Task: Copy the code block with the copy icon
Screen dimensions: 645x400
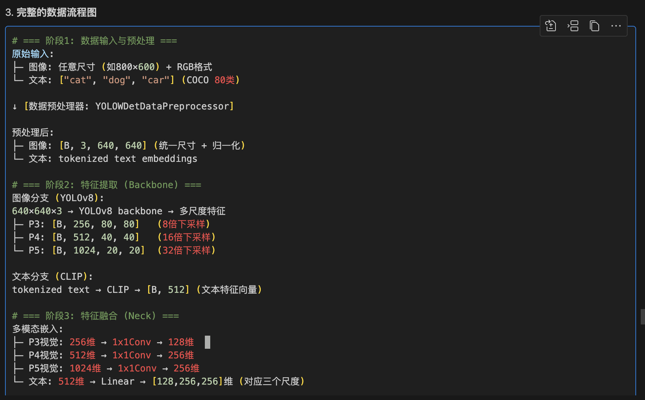Action: 594,26
